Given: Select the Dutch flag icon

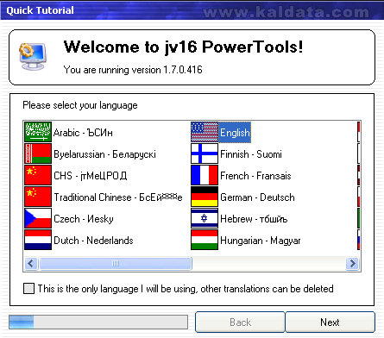Looking at the screenshot, I should 38,240.
